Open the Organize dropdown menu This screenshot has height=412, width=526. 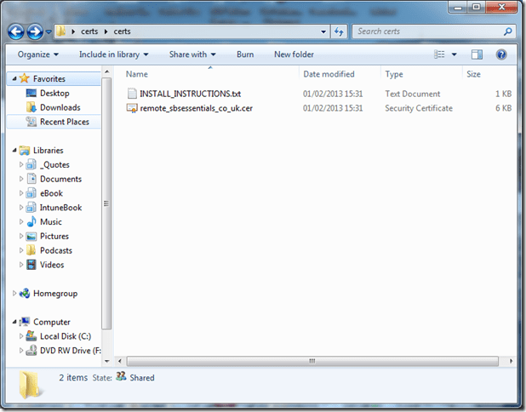click(x=37, y=54)
